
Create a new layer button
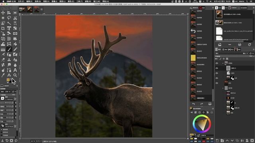pyautogui.click(x=217, y=141)
